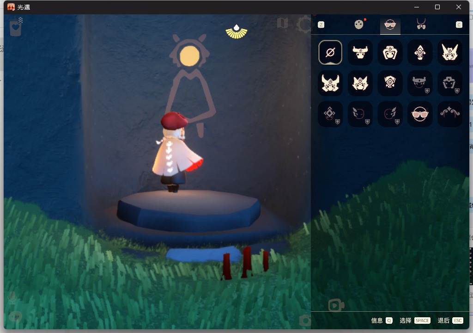Select the empty 'none' mask slot
Image resolution: width=473 pixels, height=333 pixels.
coord(330,52)
